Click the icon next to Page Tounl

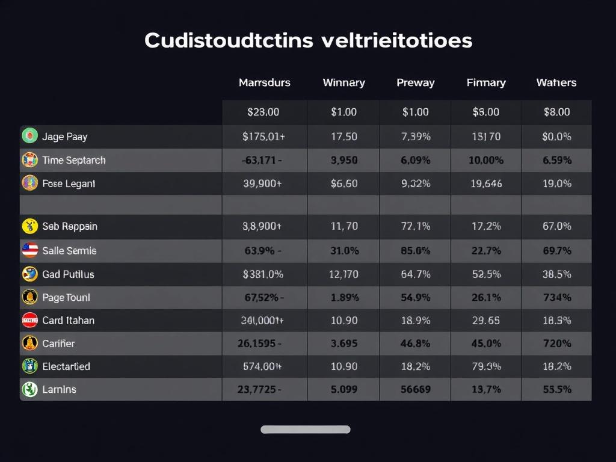29,297
